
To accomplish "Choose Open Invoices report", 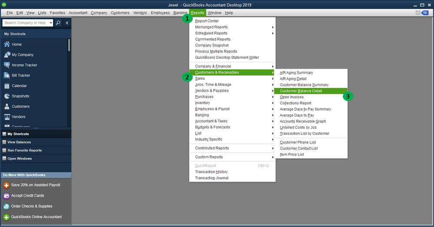I will click(x=311, y=97).
